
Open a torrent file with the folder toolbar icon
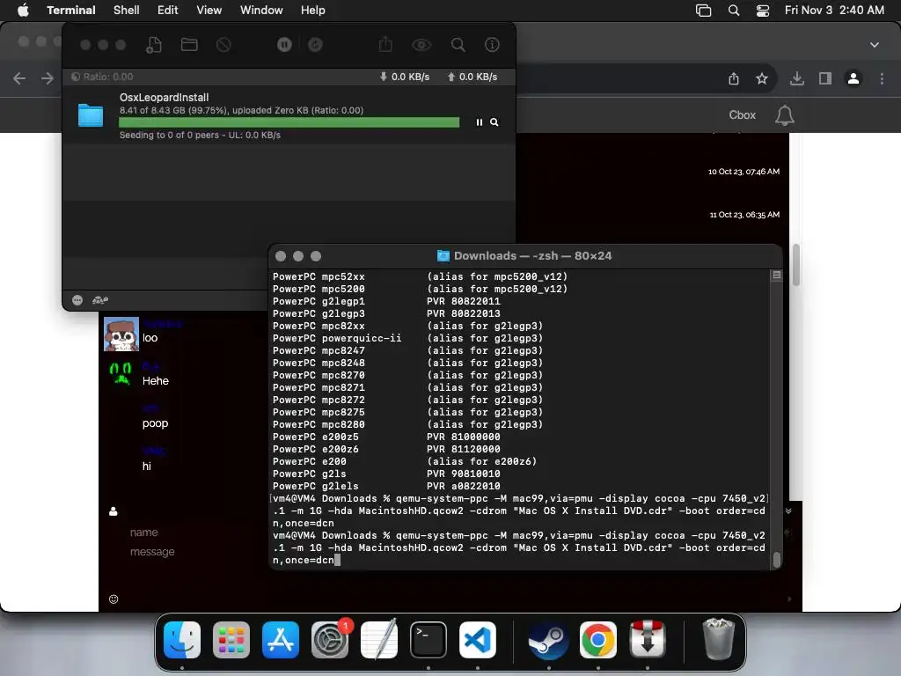coord(190,45)
